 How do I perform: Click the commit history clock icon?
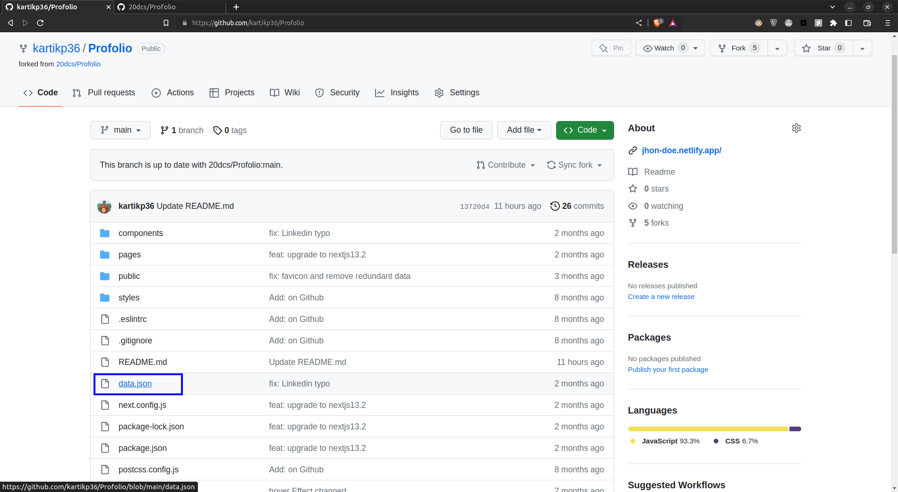point(555,206)
